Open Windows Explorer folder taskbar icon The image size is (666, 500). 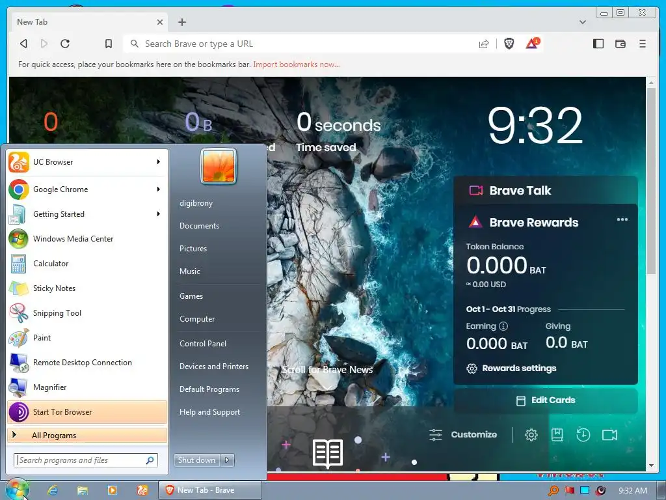(83, 490)
